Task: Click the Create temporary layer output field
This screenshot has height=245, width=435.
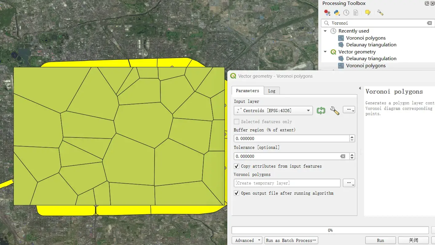Action: (x=287, y=183)
